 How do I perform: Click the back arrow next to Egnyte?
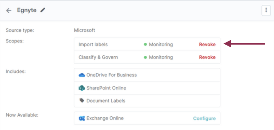coord(9,11)
